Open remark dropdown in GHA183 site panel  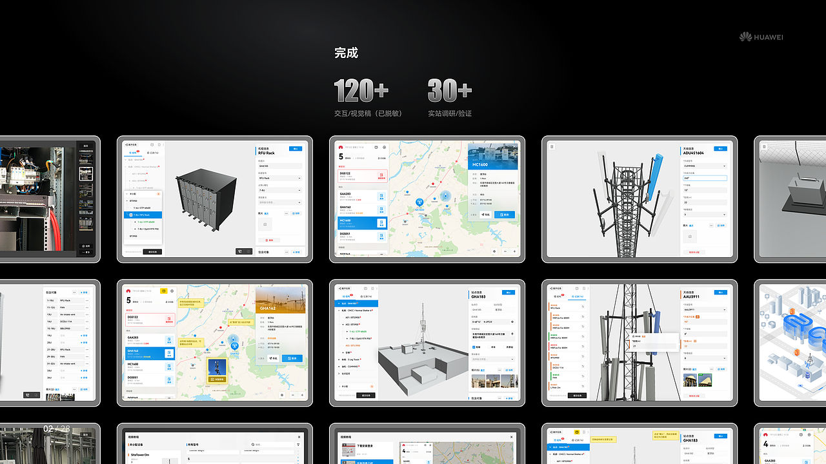(x=493, y=359)
